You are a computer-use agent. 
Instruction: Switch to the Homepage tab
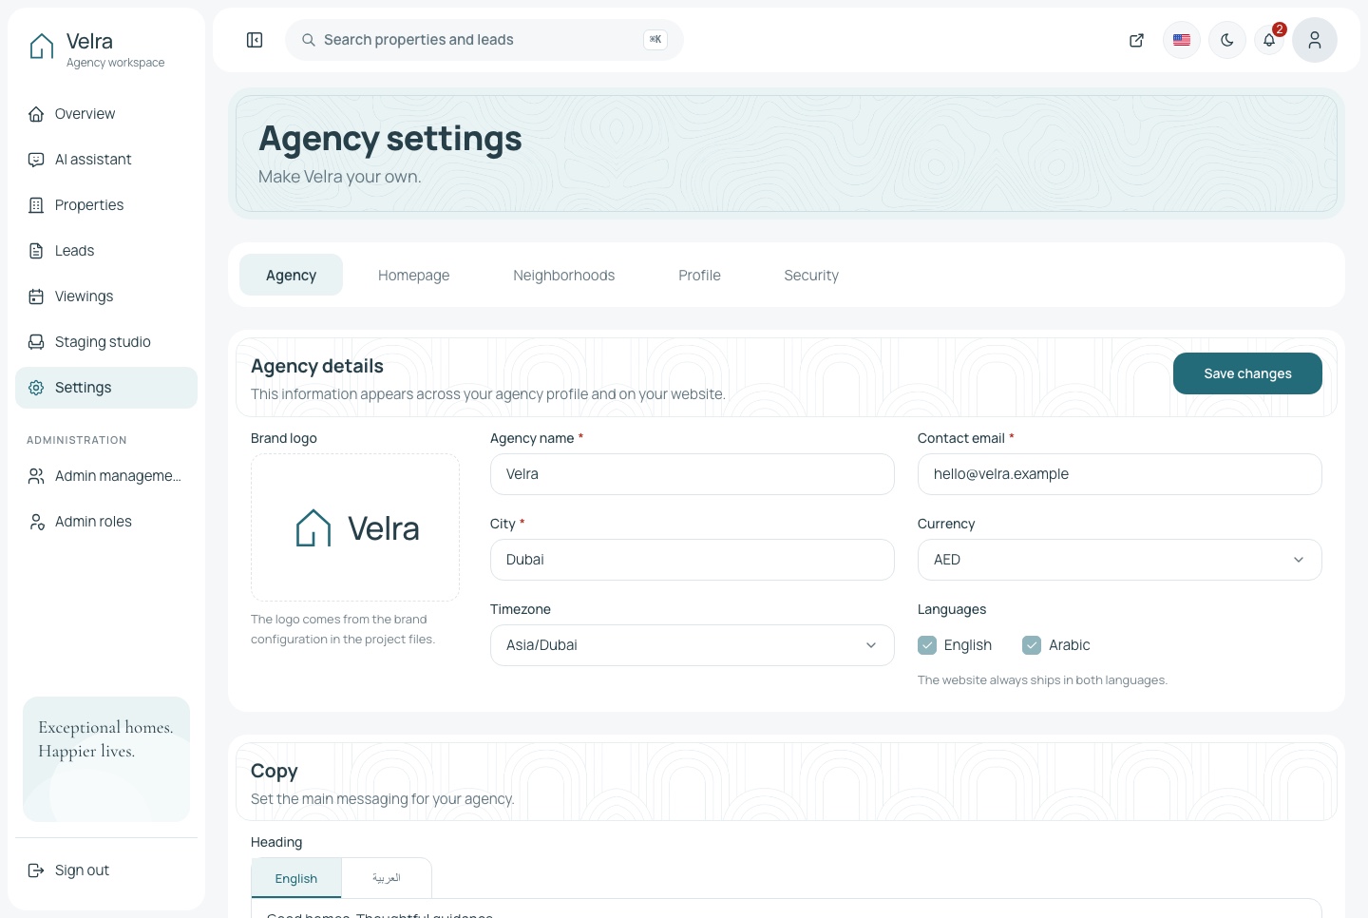413,275
